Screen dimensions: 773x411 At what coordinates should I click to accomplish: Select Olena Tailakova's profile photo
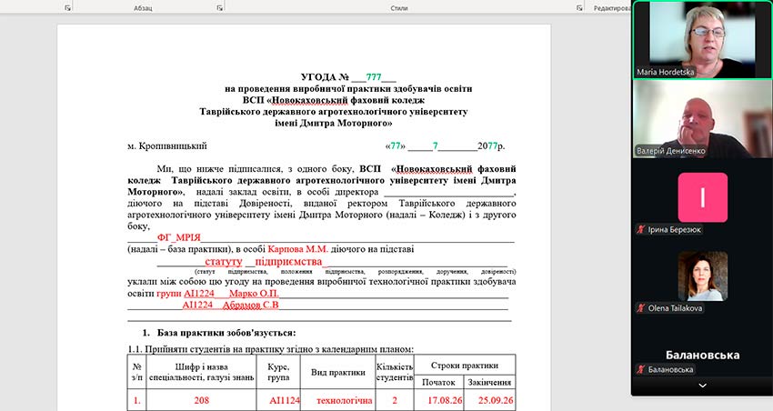[702, 276]
